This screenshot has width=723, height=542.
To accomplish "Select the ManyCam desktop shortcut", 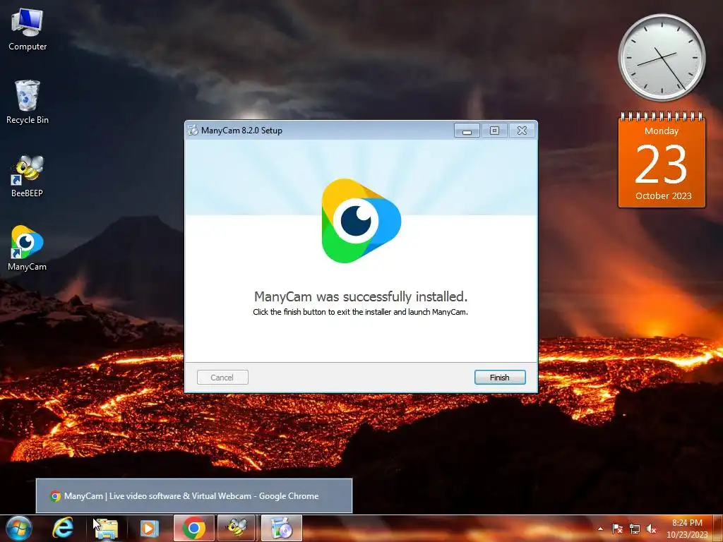I will [28, 249].
